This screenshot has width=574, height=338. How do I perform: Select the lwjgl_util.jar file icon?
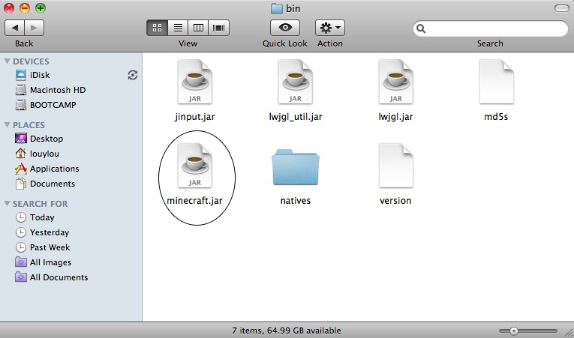click(x=296, y=82)
